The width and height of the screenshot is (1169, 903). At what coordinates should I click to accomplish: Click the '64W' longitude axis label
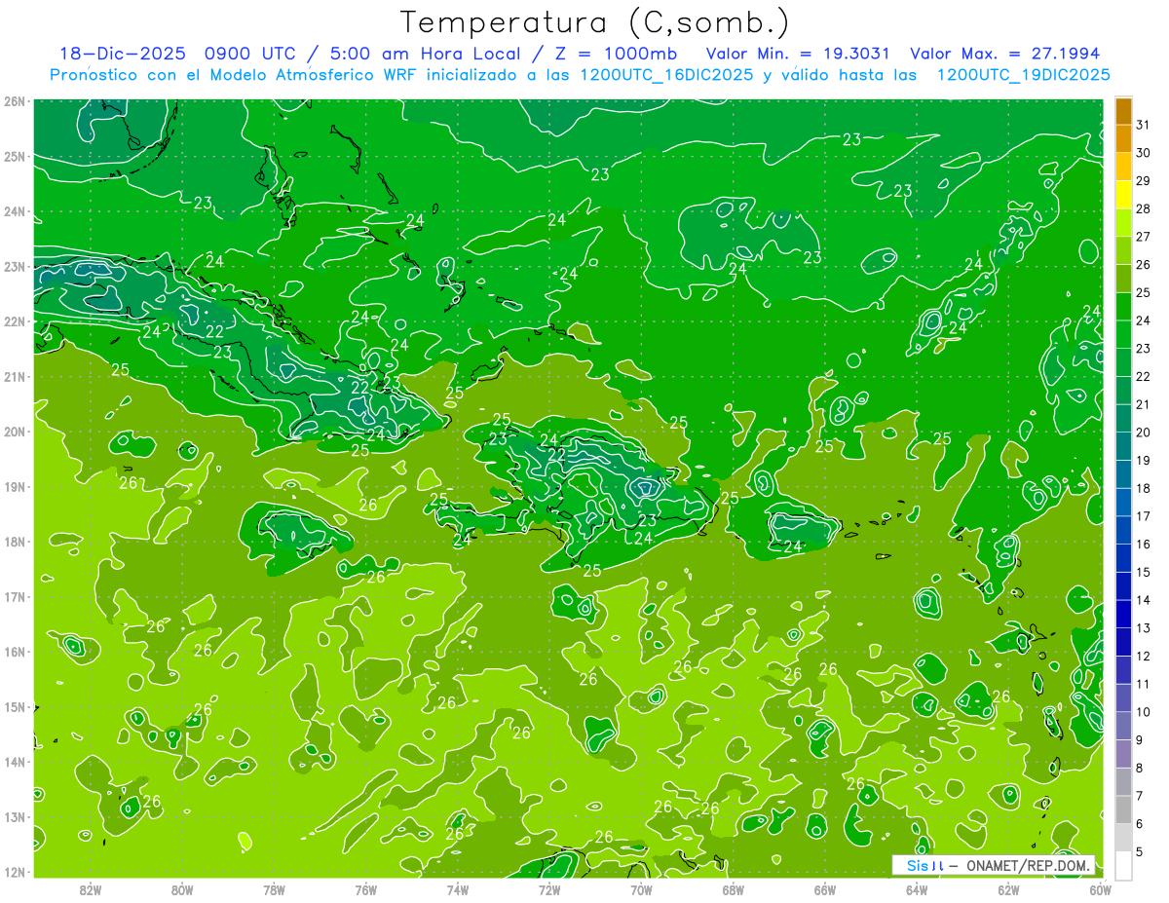click(x=917, y=889)
